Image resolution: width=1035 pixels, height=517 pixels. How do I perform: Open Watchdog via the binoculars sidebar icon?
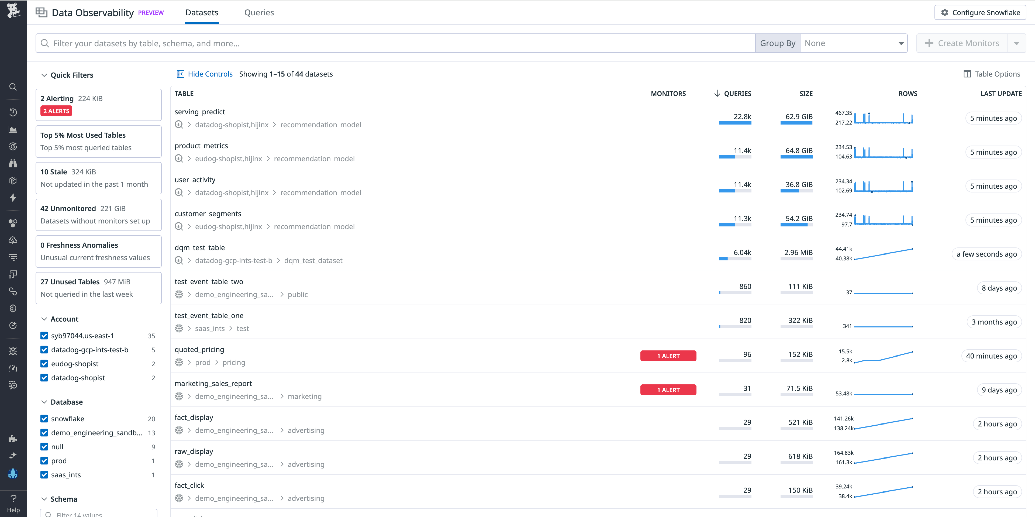[x=13, y=163]
